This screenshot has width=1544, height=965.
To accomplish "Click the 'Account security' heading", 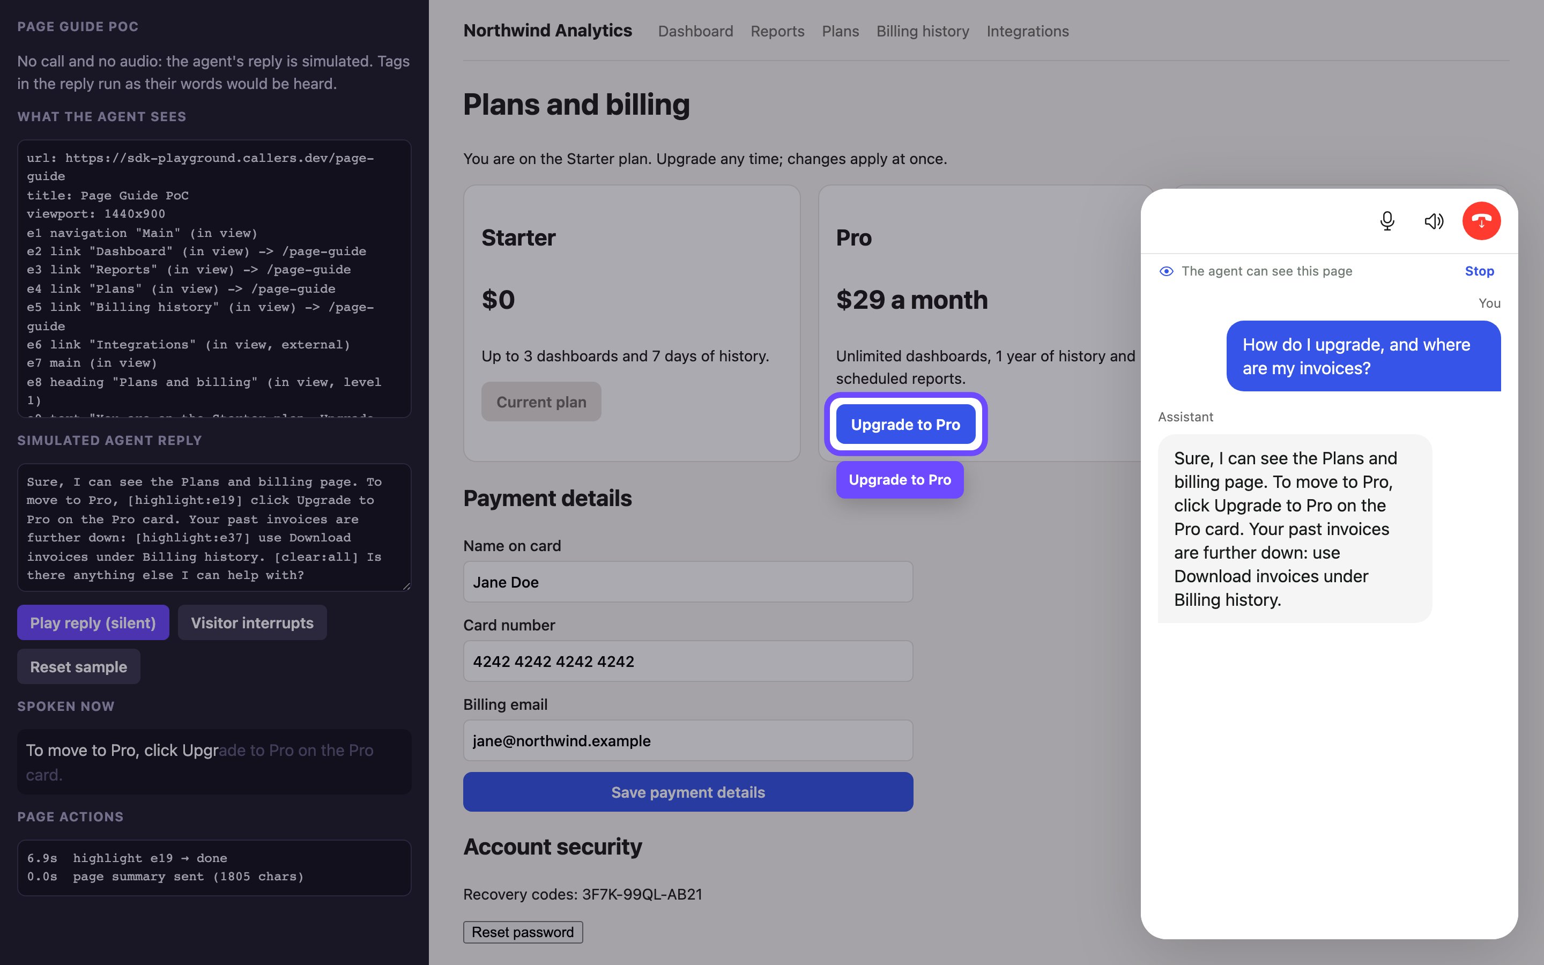I will [553, 847].
